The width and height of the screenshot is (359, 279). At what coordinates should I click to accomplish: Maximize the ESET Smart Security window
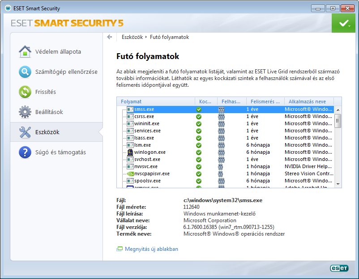click(x=333, y=8)
